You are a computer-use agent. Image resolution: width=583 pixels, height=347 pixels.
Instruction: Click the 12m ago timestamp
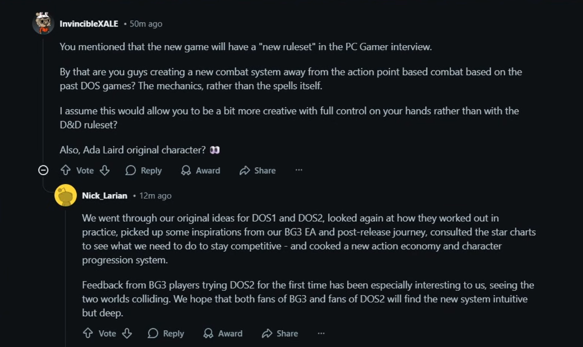pos(155,196)
